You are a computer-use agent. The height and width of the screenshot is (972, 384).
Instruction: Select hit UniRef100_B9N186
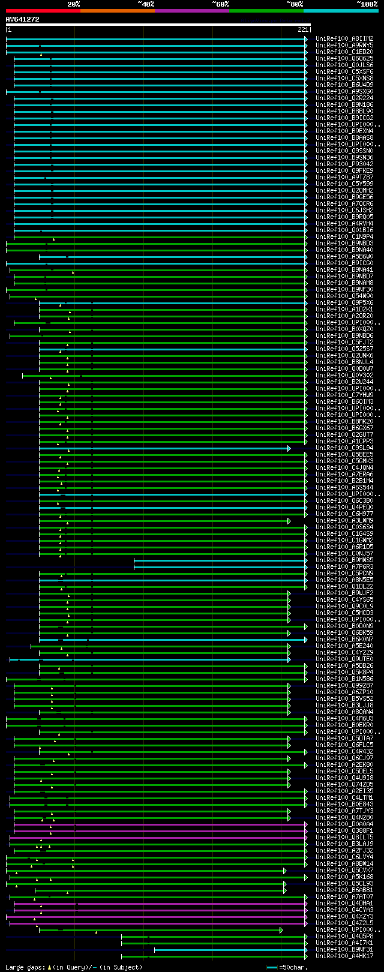(344, 104)
